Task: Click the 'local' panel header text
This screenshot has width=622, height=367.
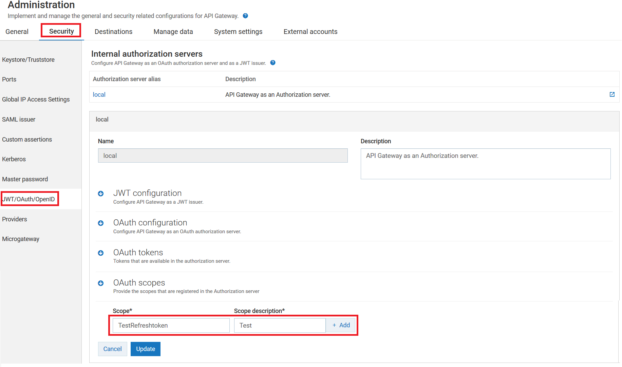Action: (102, 120)
